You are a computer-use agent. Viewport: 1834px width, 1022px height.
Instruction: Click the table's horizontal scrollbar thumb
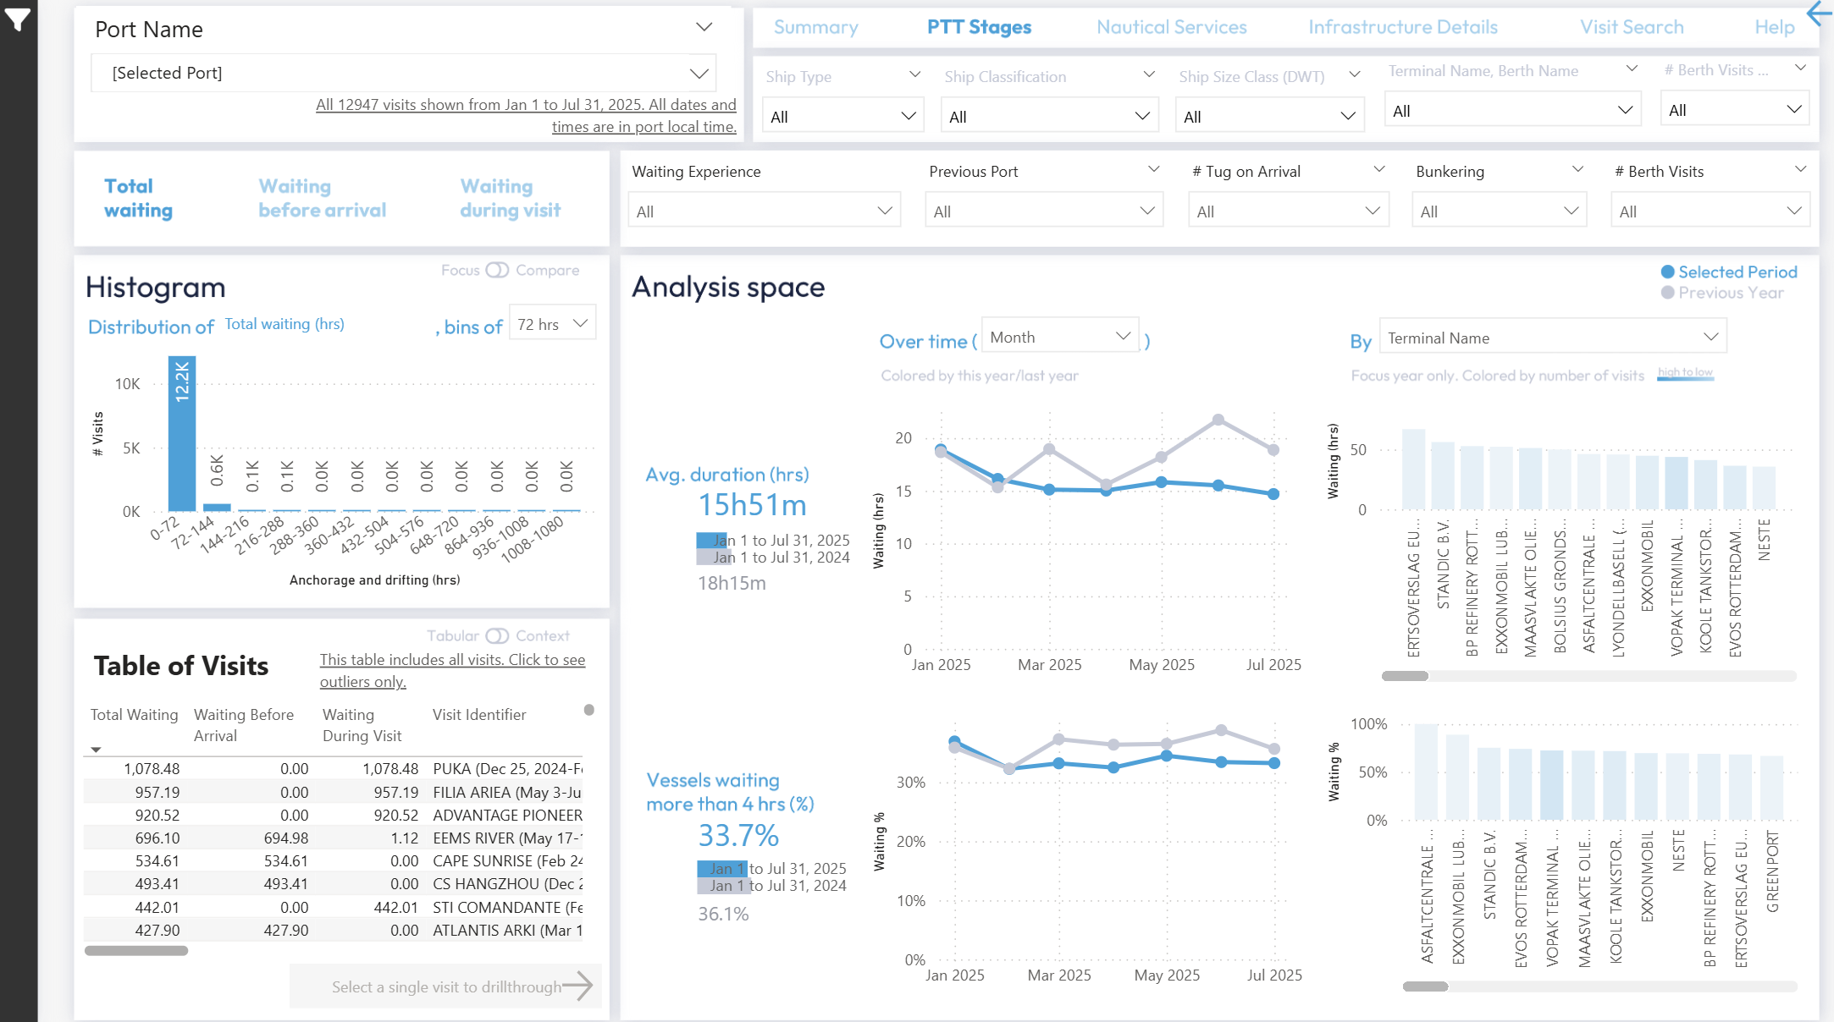[x=136, y=950]
